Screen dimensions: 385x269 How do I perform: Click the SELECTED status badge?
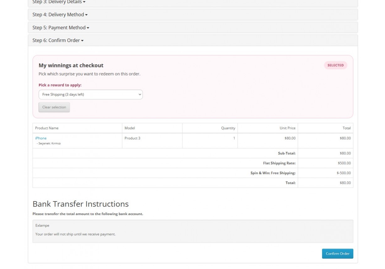[x=335, y=65]
